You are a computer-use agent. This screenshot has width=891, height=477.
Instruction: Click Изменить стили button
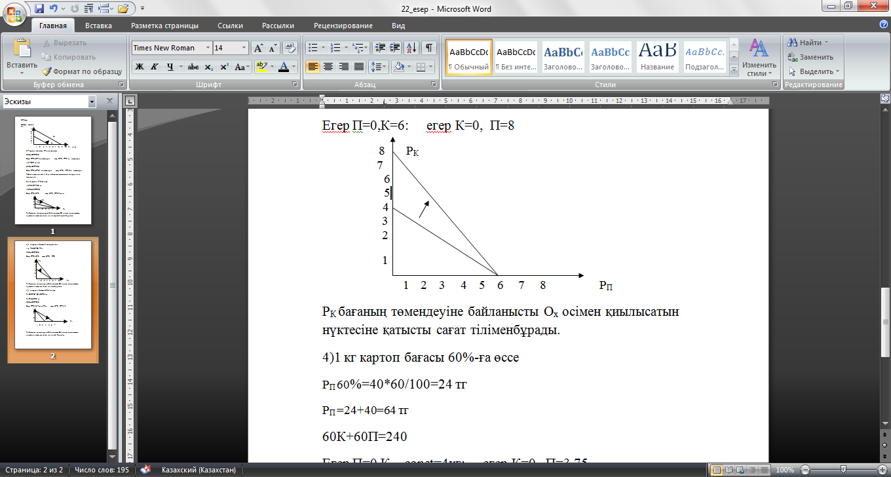[759, 58]
